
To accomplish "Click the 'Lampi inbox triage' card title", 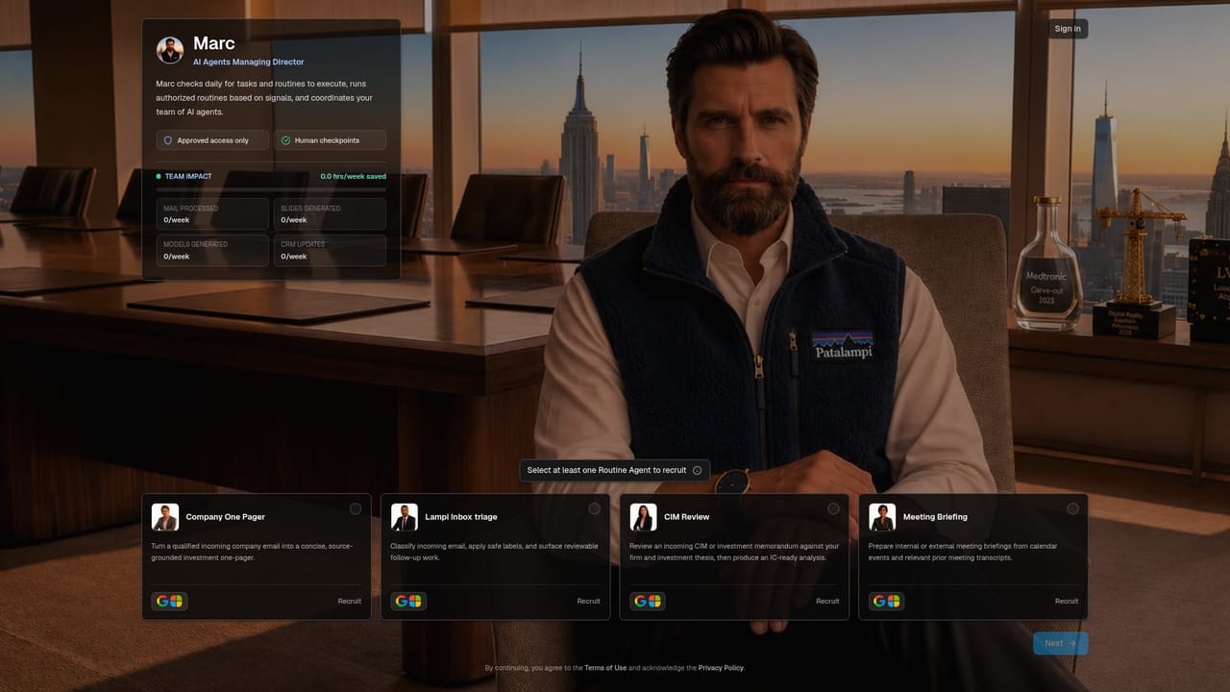I will tap(461, 517).
